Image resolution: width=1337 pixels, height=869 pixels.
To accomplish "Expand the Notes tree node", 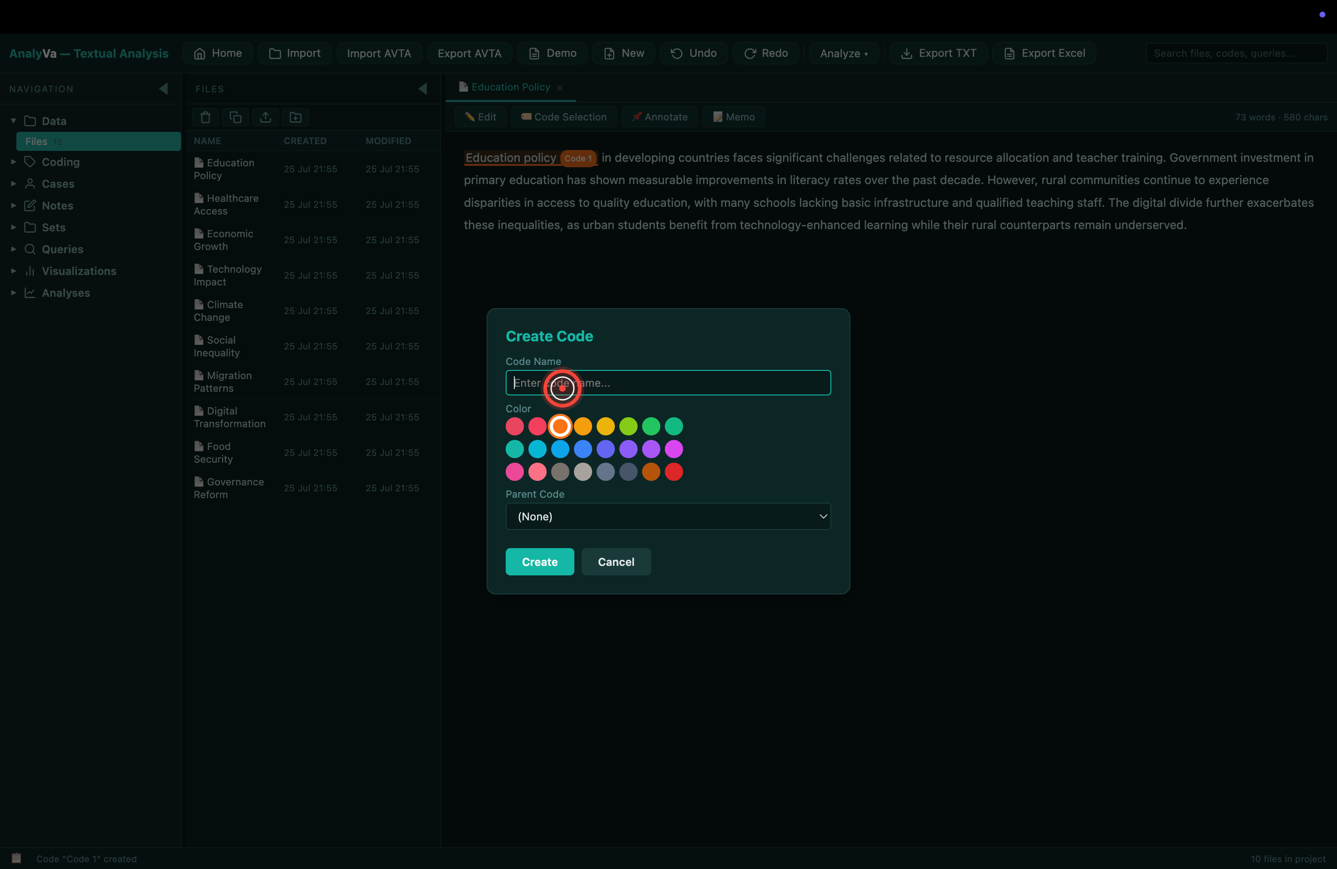I will point(14,205).
